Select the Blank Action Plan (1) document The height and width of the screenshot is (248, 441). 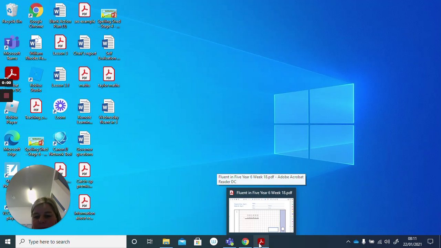click(x=60, y=16)
